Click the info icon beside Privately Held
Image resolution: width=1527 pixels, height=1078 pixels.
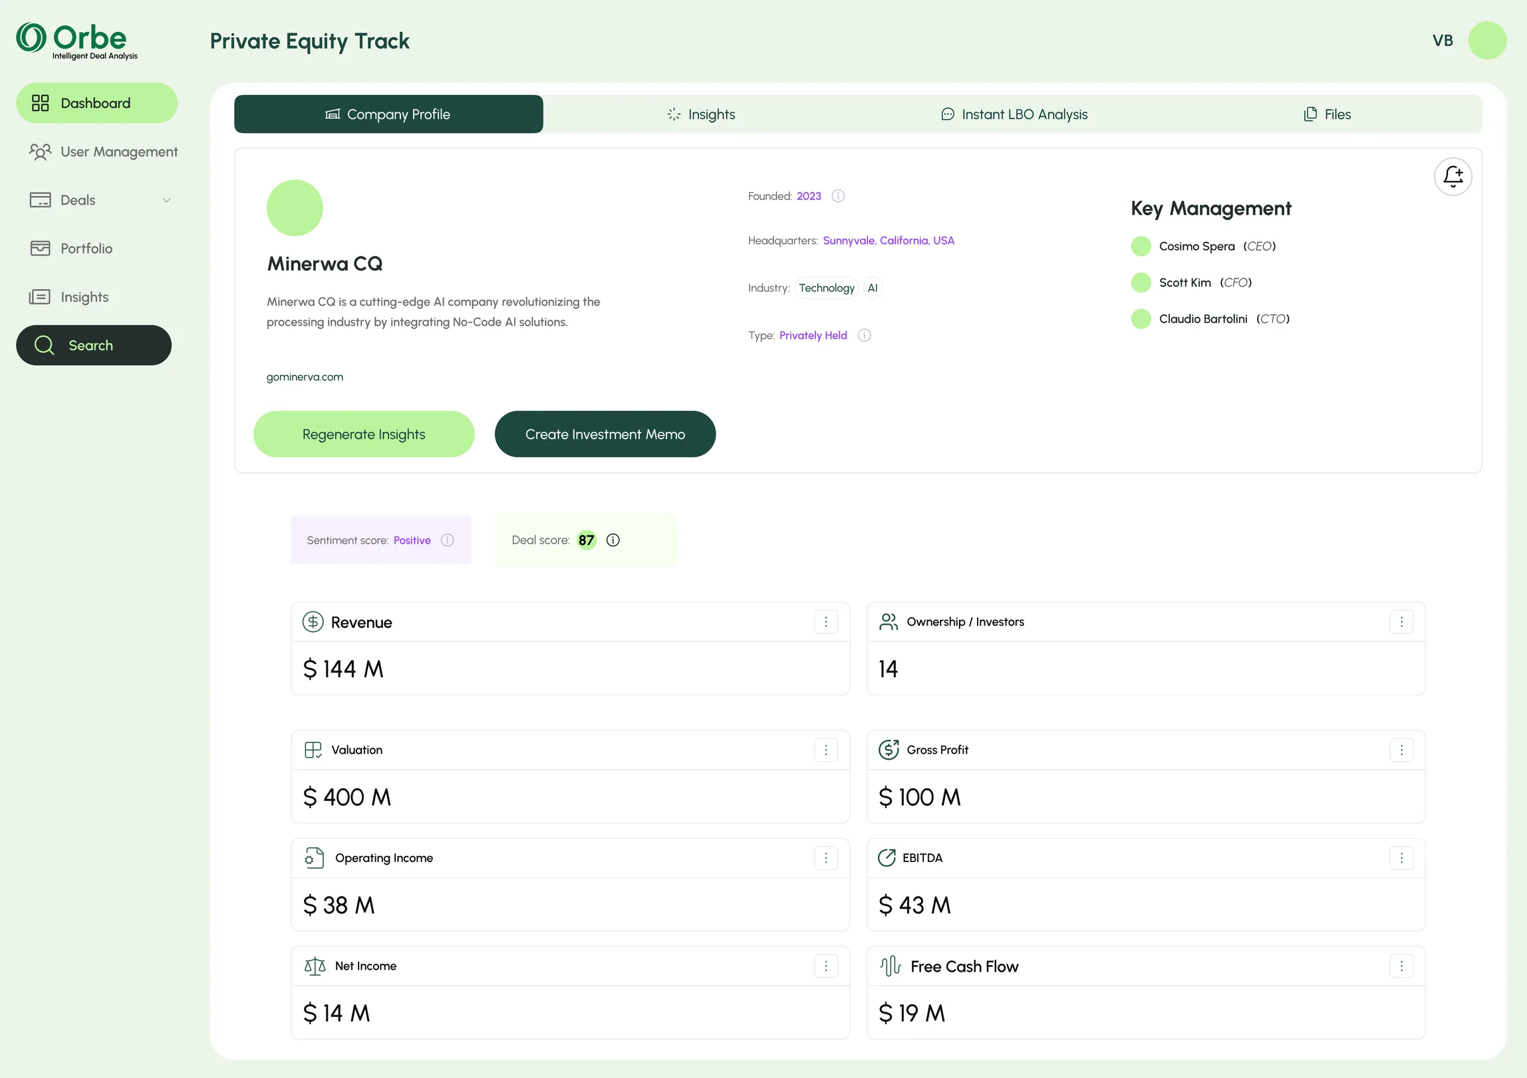(x=864, y=335)
